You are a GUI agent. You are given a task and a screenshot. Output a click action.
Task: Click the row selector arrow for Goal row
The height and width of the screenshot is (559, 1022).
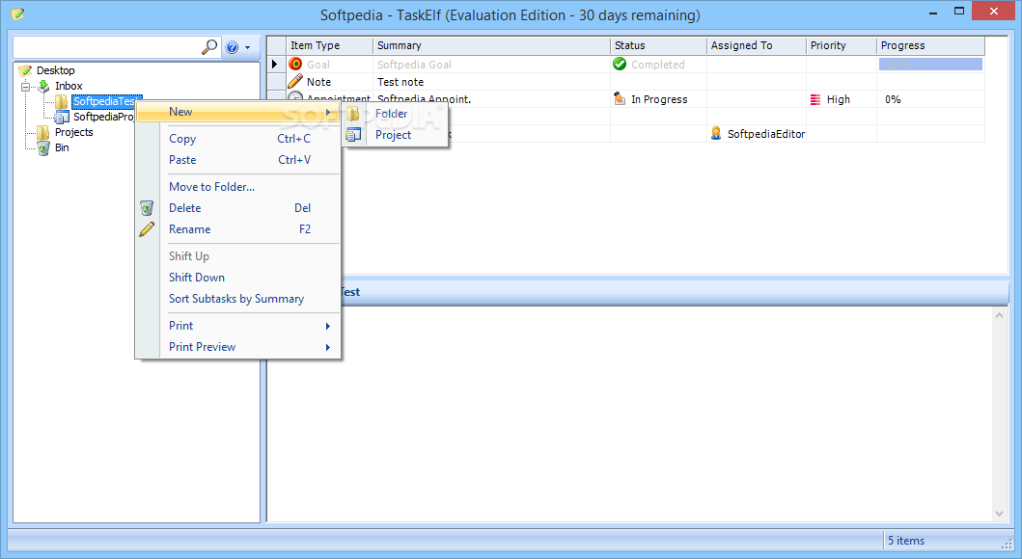coord(275,64)
